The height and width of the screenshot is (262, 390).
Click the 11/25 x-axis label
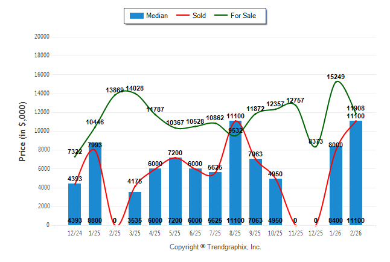(296, 233)
